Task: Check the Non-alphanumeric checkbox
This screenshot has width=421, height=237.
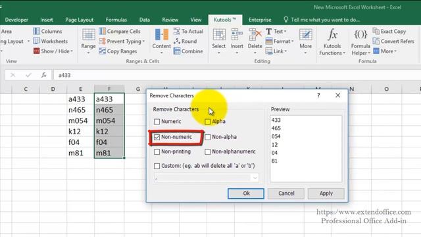Action: point(208,152)
